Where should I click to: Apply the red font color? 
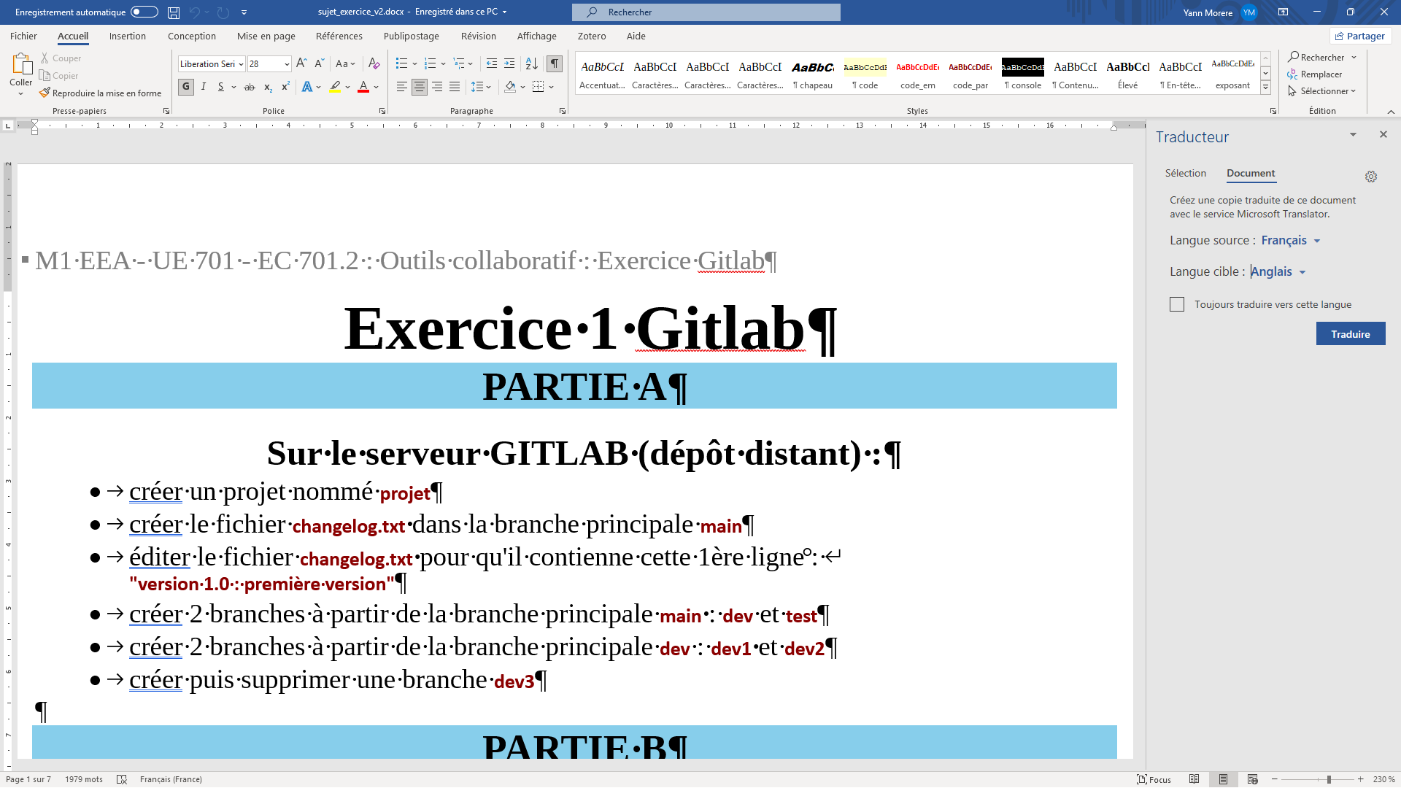363,88
